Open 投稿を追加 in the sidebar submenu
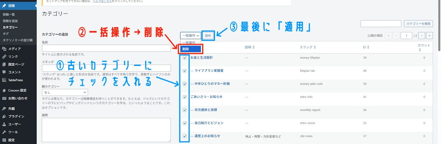This screenshot has height=144, width=441. point(10,21)
